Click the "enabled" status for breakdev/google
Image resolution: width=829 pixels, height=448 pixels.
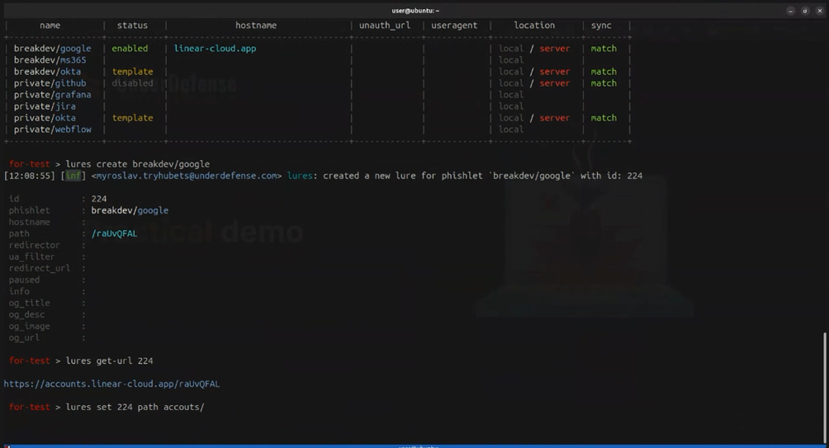130,49
